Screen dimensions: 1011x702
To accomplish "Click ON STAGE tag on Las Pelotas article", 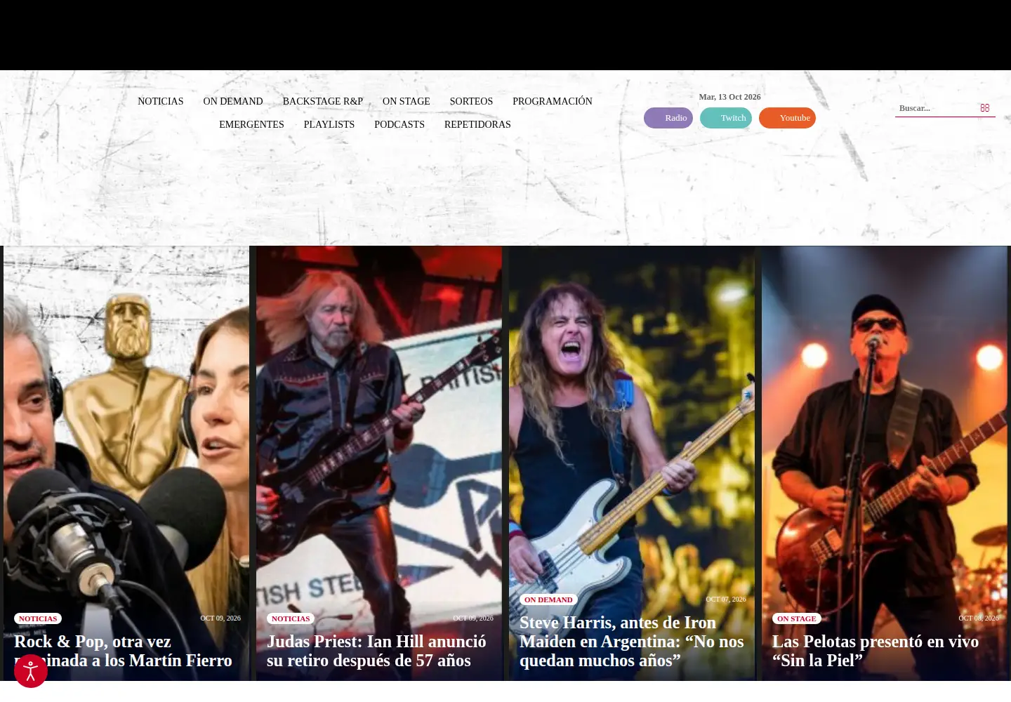I will pos(797,618).
